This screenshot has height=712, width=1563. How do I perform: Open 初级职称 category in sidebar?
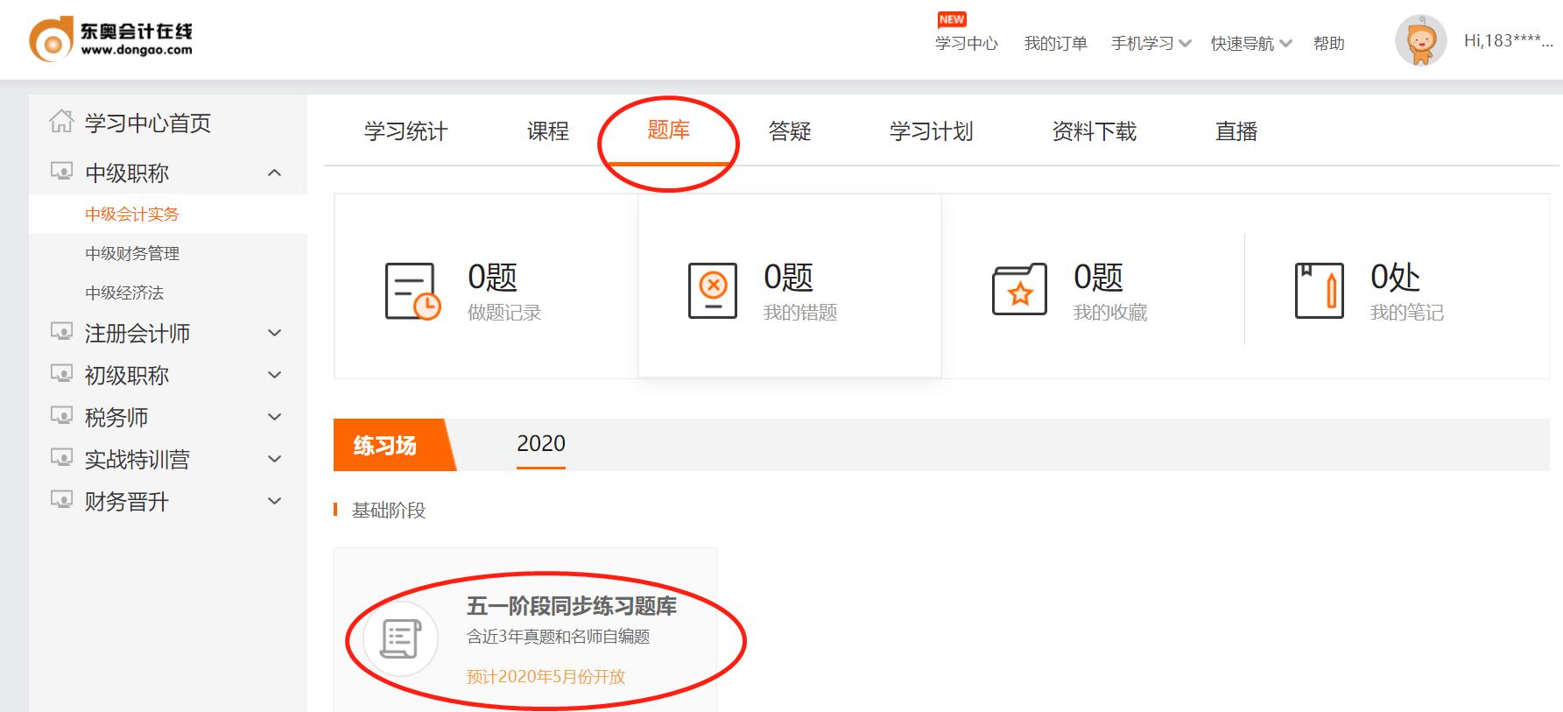(x=127, y=375)
